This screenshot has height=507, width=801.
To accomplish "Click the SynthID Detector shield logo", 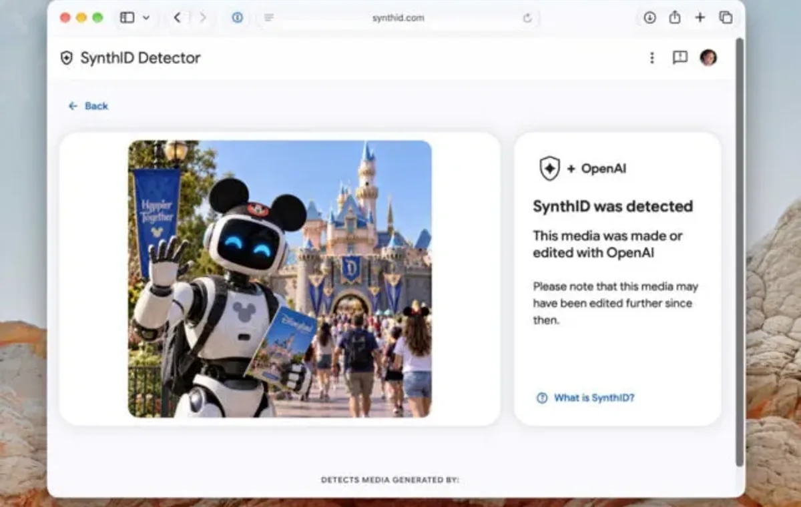I will [x=66, y=58].
